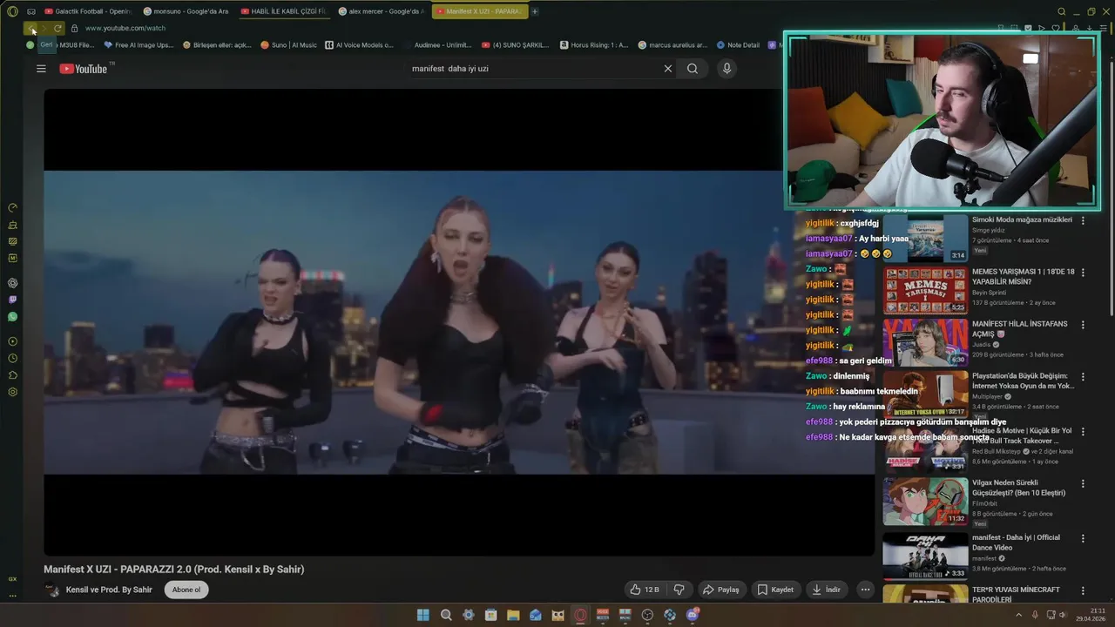The height and width of the screenshot is (627, 1115).
Task: Open the player icon in the Opera sidebar
Action: pos(12,341)
